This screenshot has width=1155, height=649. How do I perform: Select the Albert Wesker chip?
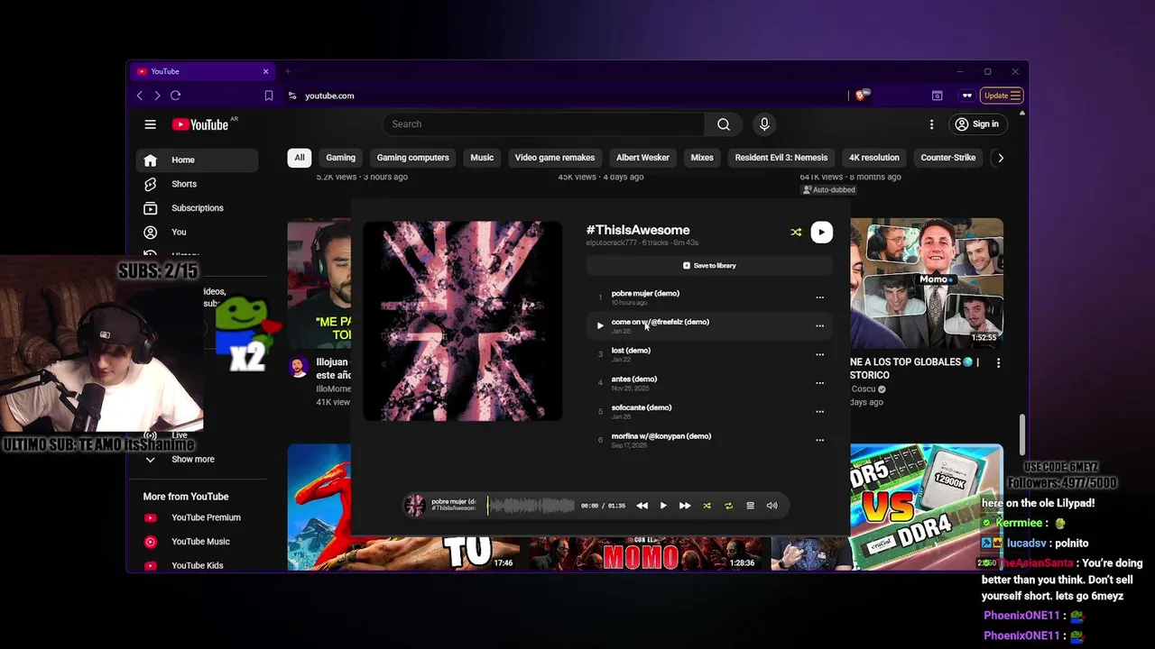point(642,158)
